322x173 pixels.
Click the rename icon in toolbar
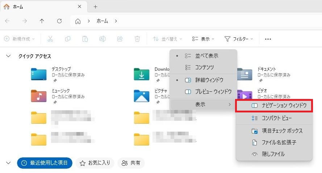pyautogui.click(x=103, y=39)
